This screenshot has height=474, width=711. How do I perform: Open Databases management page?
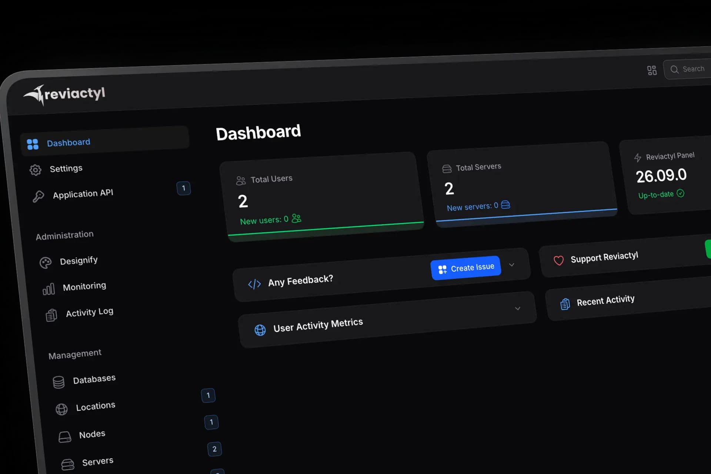click(94, 379)
